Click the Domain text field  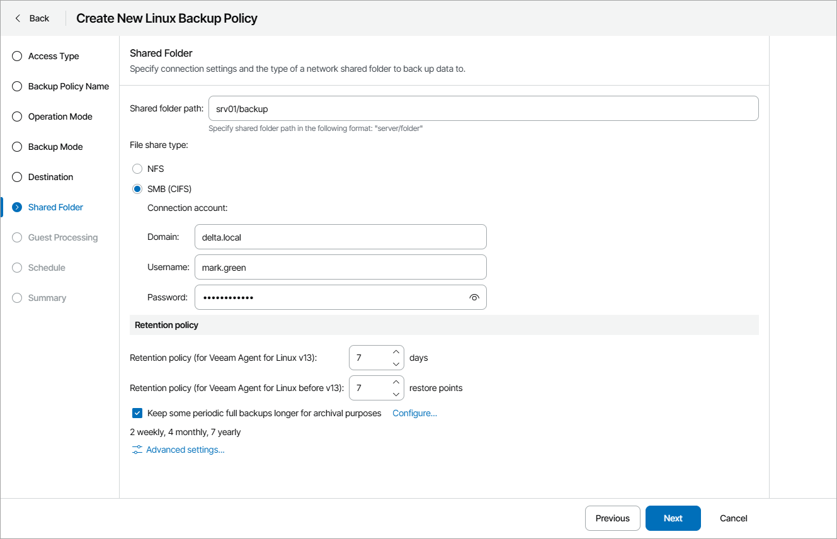(340, 237)
